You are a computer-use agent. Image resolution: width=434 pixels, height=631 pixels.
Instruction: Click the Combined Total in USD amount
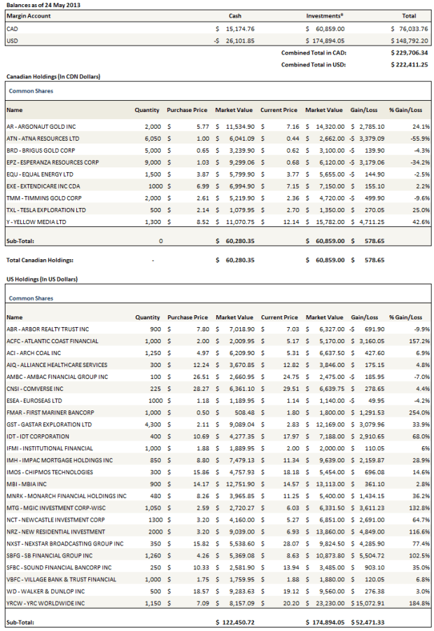coord(409,63)
